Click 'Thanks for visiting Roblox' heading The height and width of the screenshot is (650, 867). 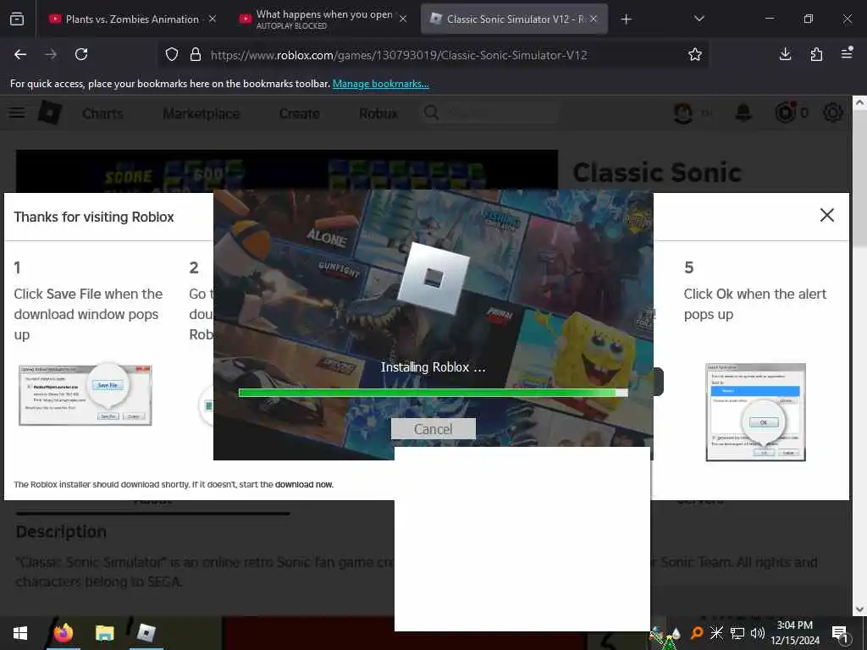click(x=94, y=217)
